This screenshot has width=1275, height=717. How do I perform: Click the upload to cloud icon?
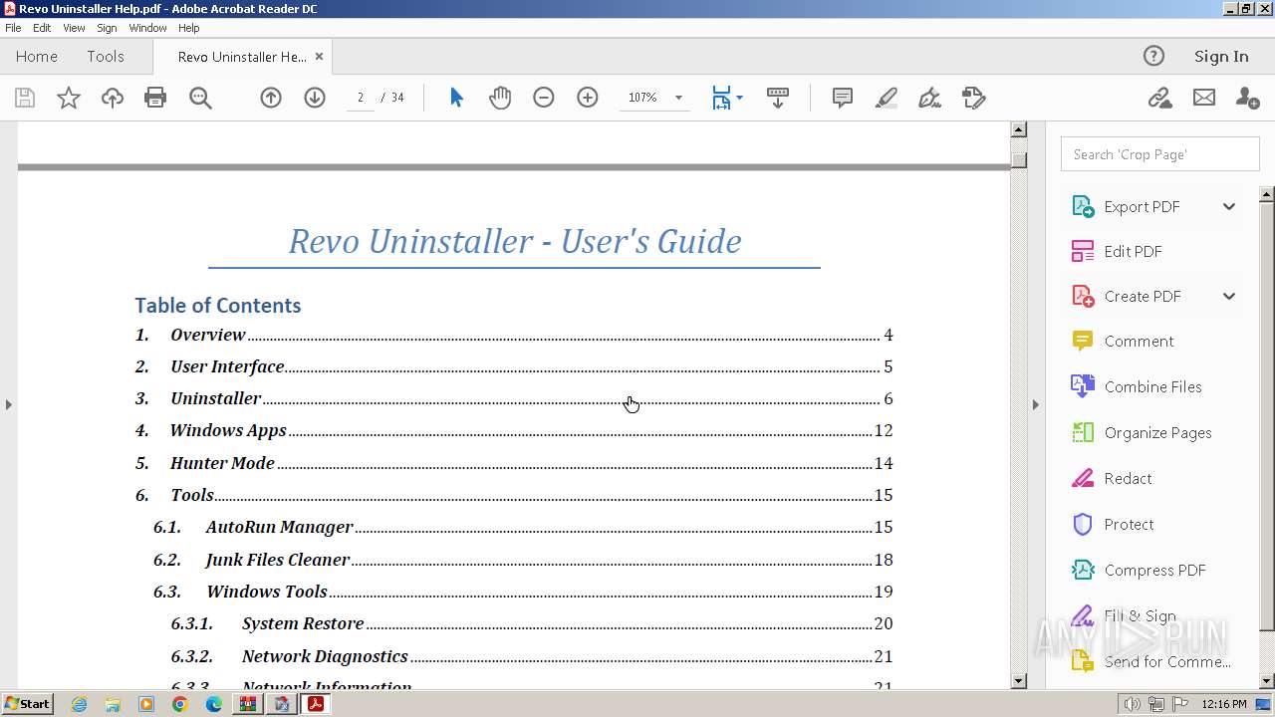coord(112,98)
